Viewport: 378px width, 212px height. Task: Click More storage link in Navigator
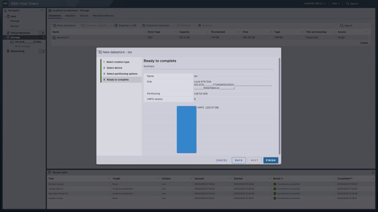[23, 46]
